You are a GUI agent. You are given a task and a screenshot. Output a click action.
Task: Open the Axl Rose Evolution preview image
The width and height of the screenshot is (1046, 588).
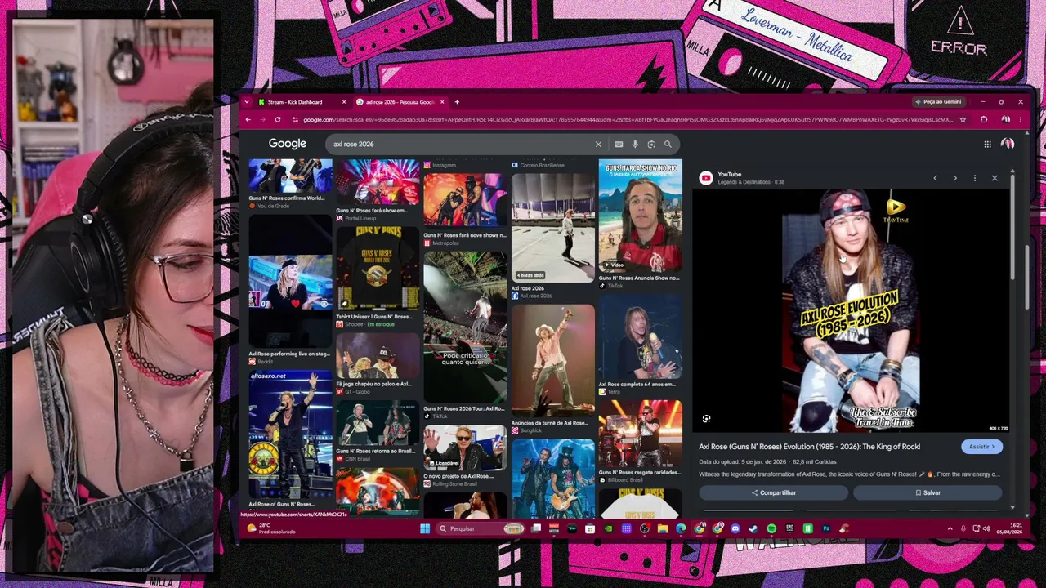[x=851, y=311]
